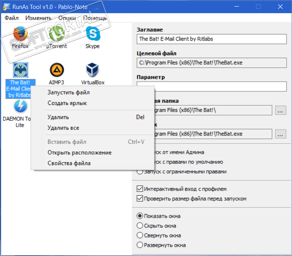Select The Bat! E-Mail Client icon
The width and height of the screenshot is (292, 256).
(x=21, y=70)
